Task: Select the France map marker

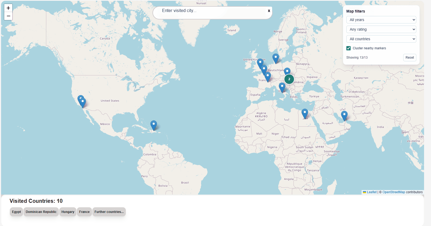Action: click(268, 77)
